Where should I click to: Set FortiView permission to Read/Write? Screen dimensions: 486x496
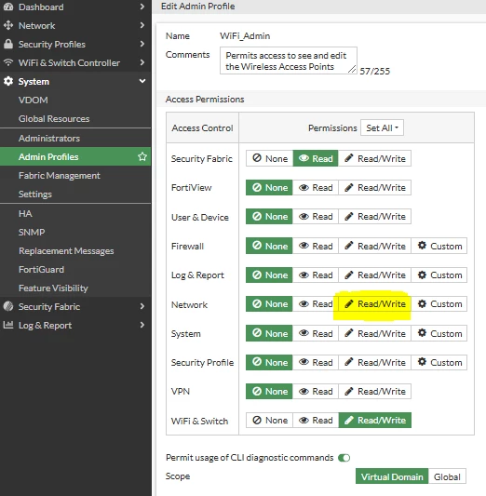coord(374,188)
